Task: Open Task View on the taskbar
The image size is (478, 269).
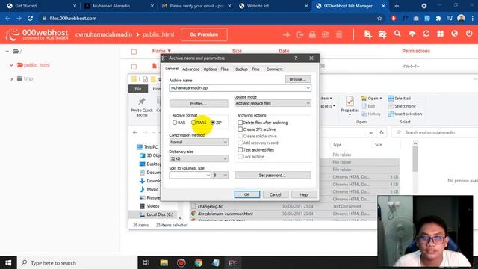Action: [x=146, y=262]
